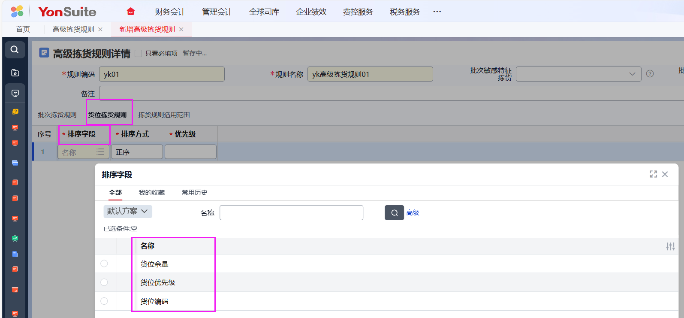Expand the 排序字段 dialog to fullscreen
The image size is (684, 318).
click(x=653, y=174)
